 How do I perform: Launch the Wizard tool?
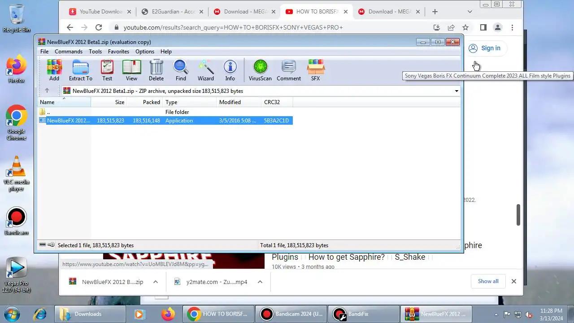[206, 70]
